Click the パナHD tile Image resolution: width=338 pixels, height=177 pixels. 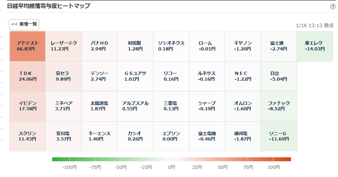click(99, 46)
